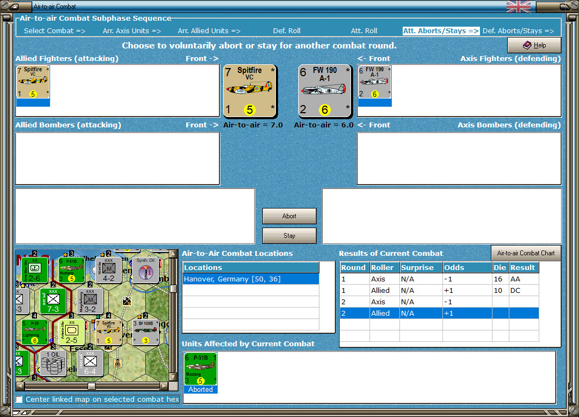Image resolution: width=579 pixels, height=417 pixels.
Task: Click the 'Aborted' label under P-51B unit
Action: [x=200, y=389]
